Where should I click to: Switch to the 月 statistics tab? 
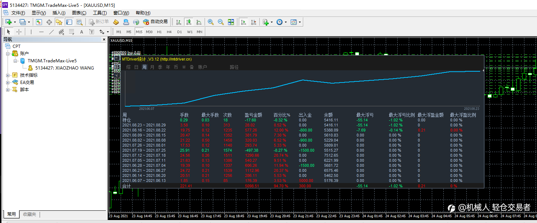pyautogui.click(x=152, y=67)
